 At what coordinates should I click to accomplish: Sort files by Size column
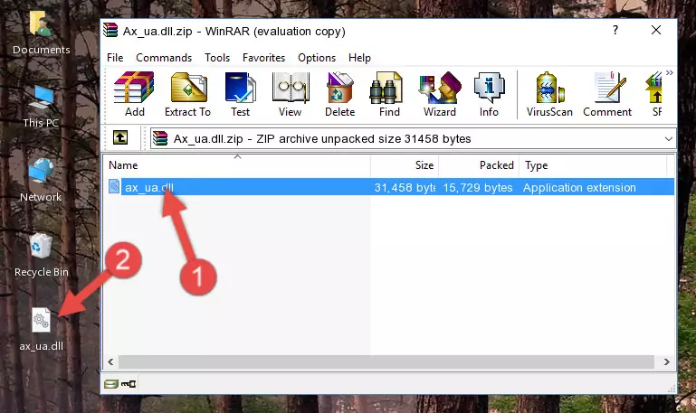point(405,165)
